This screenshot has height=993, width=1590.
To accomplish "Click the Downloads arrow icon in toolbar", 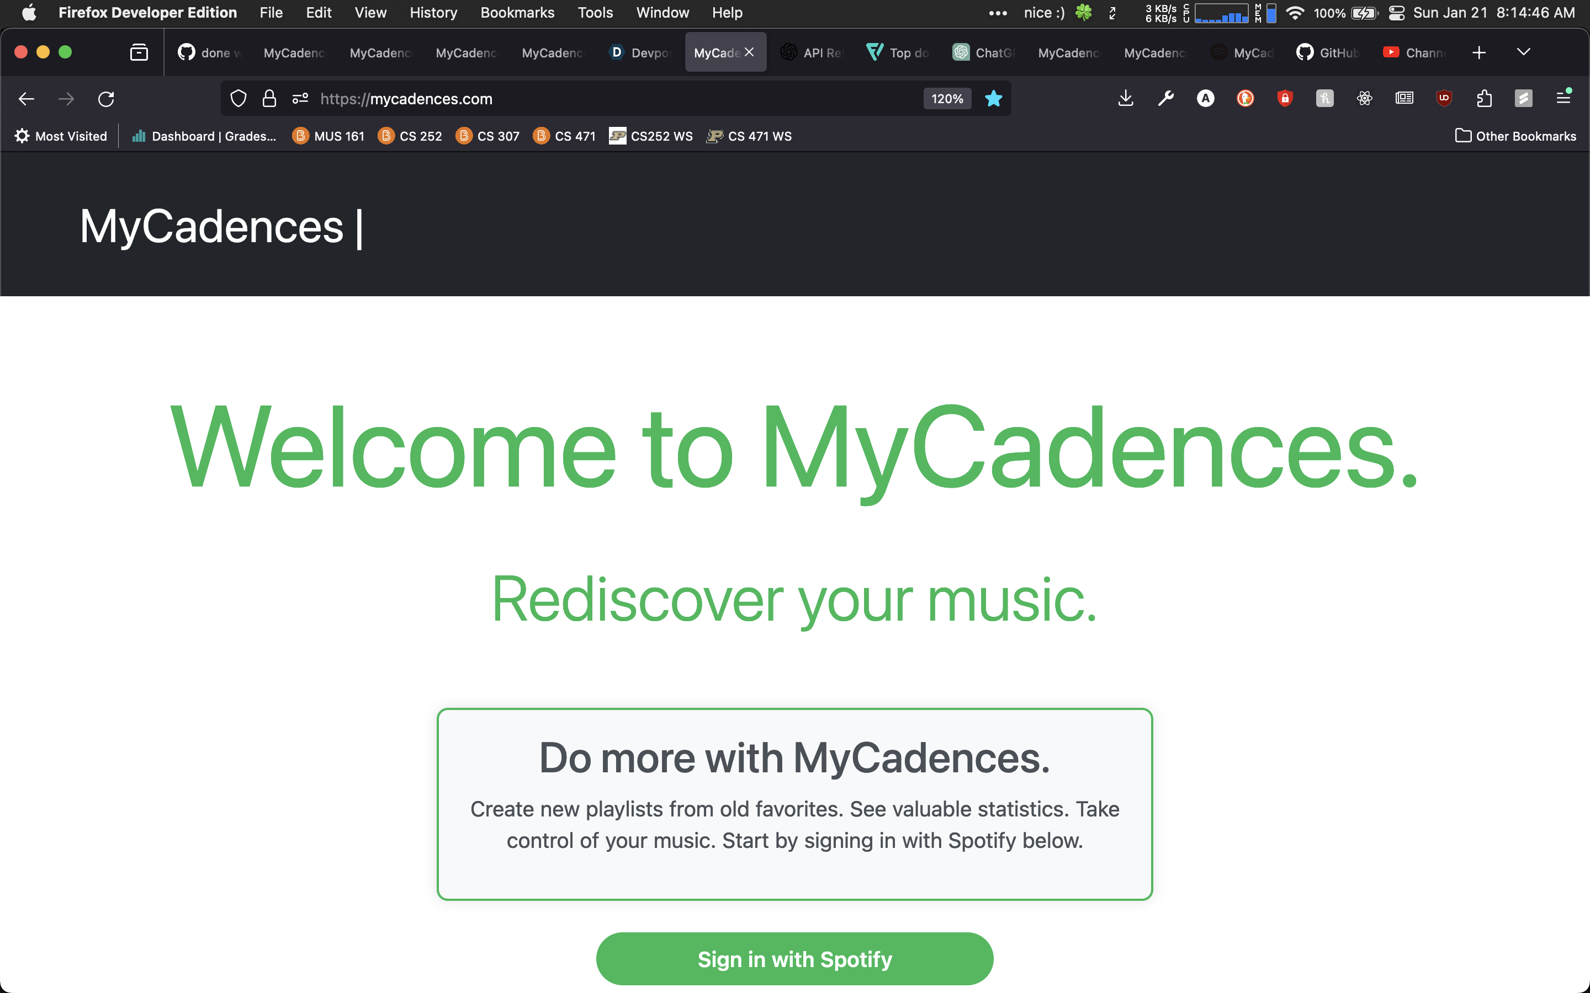I will pos(1126,99).
